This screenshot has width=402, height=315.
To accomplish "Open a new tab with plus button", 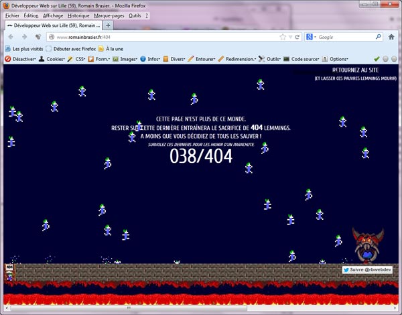I will click(x=108, y=25).
